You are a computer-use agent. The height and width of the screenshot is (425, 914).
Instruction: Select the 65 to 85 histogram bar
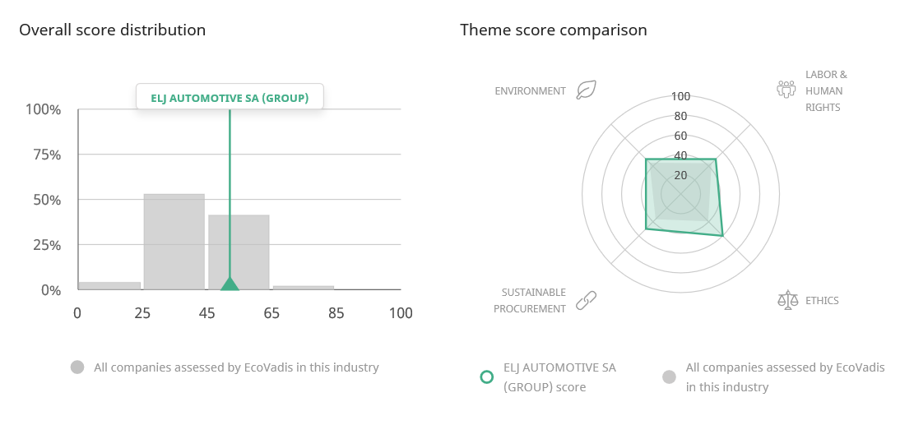click(304, 288)
